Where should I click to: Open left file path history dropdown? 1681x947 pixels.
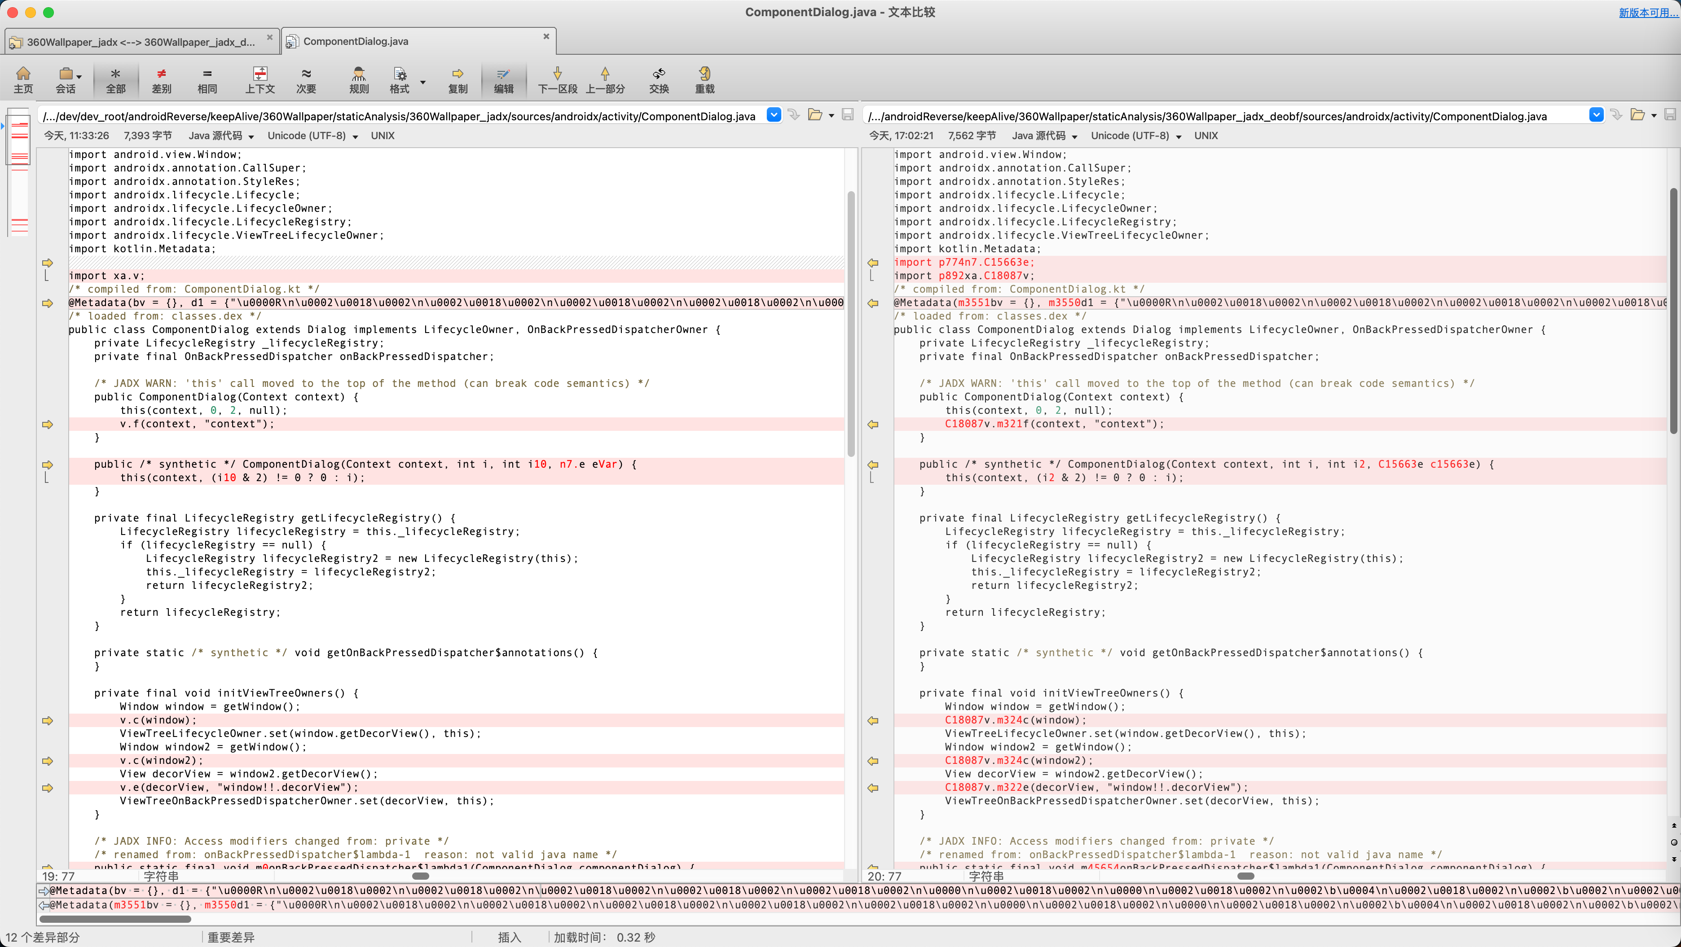[773, 115]
